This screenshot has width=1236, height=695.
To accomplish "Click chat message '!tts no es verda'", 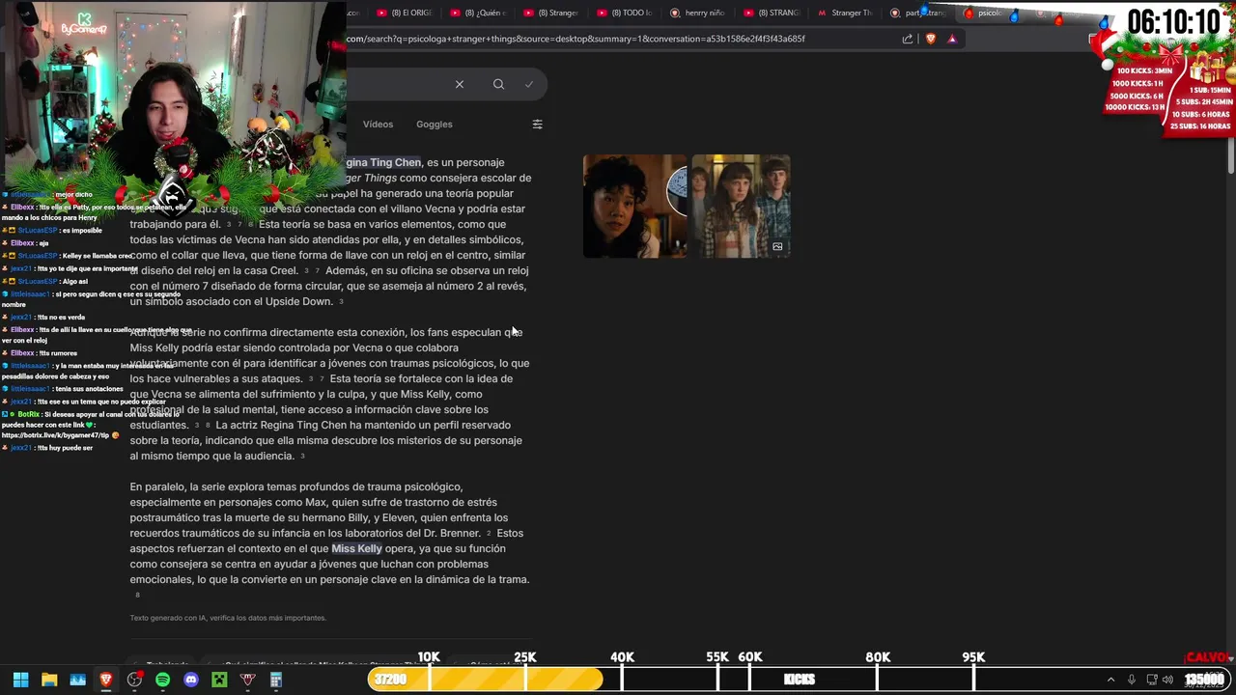I will (62, 317).
